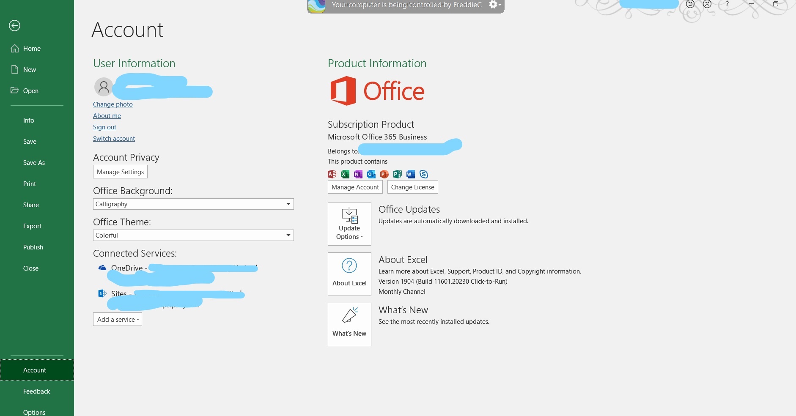Viewport: 796px width, 416px height.
Task: Click the Monthly Channel text
Action: tap(402, 292)
